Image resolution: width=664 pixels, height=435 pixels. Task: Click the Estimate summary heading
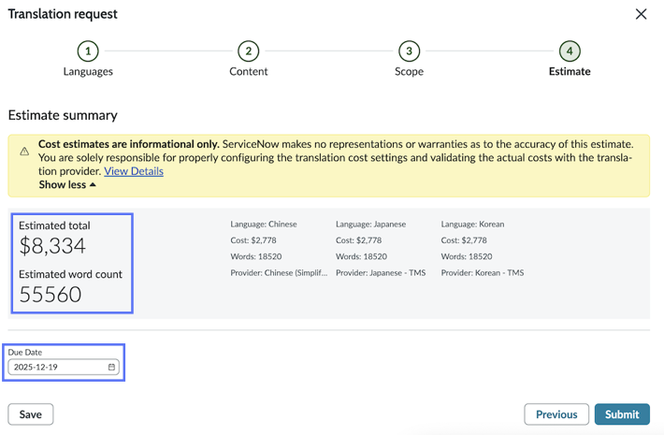tap(63, 115)
